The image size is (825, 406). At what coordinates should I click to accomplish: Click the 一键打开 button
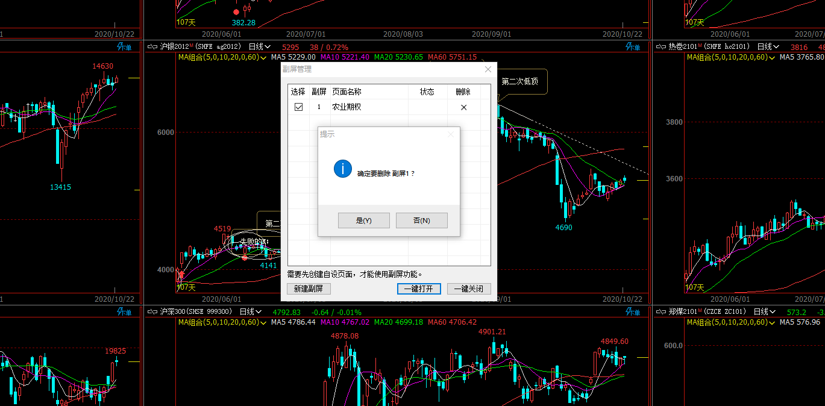click(x=419, y=289)
